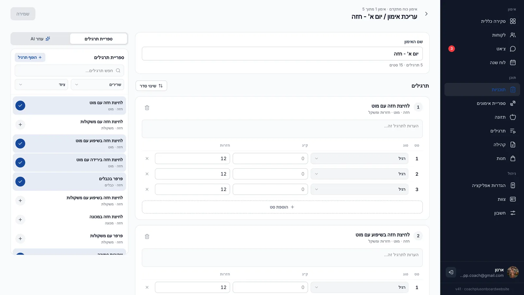Open the תזונה nutrition icon

tap(513, 117)
